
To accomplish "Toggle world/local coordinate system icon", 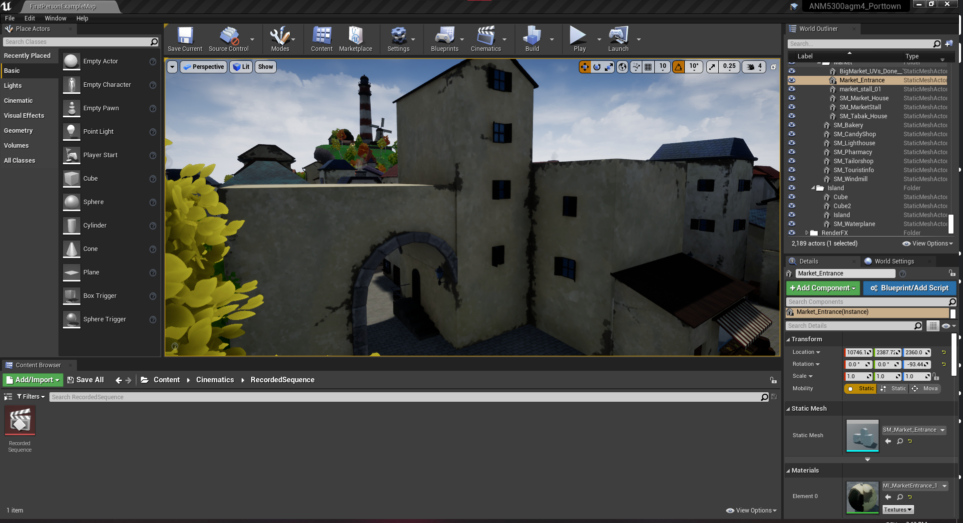I will [x=622, y=67].
